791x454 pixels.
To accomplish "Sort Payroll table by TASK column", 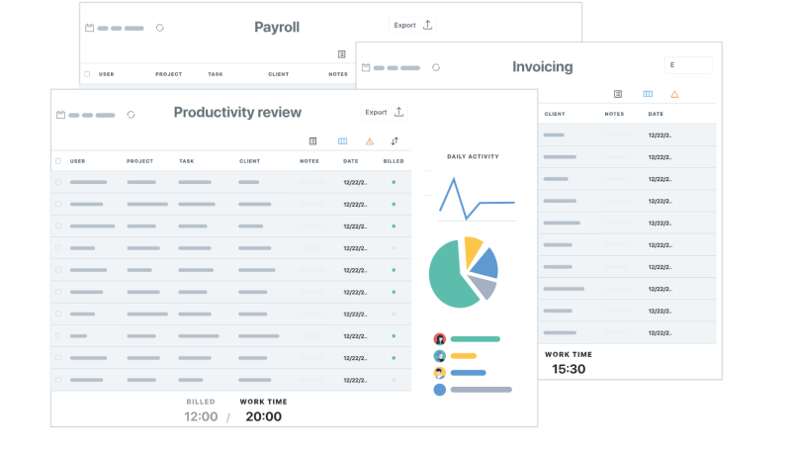I will point(216,74).
